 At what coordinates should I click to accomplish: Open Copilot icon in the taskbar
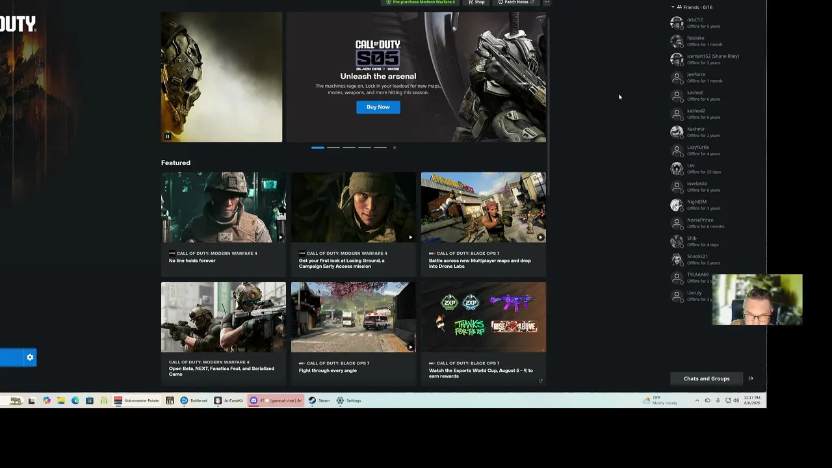(x=47, y=400)
